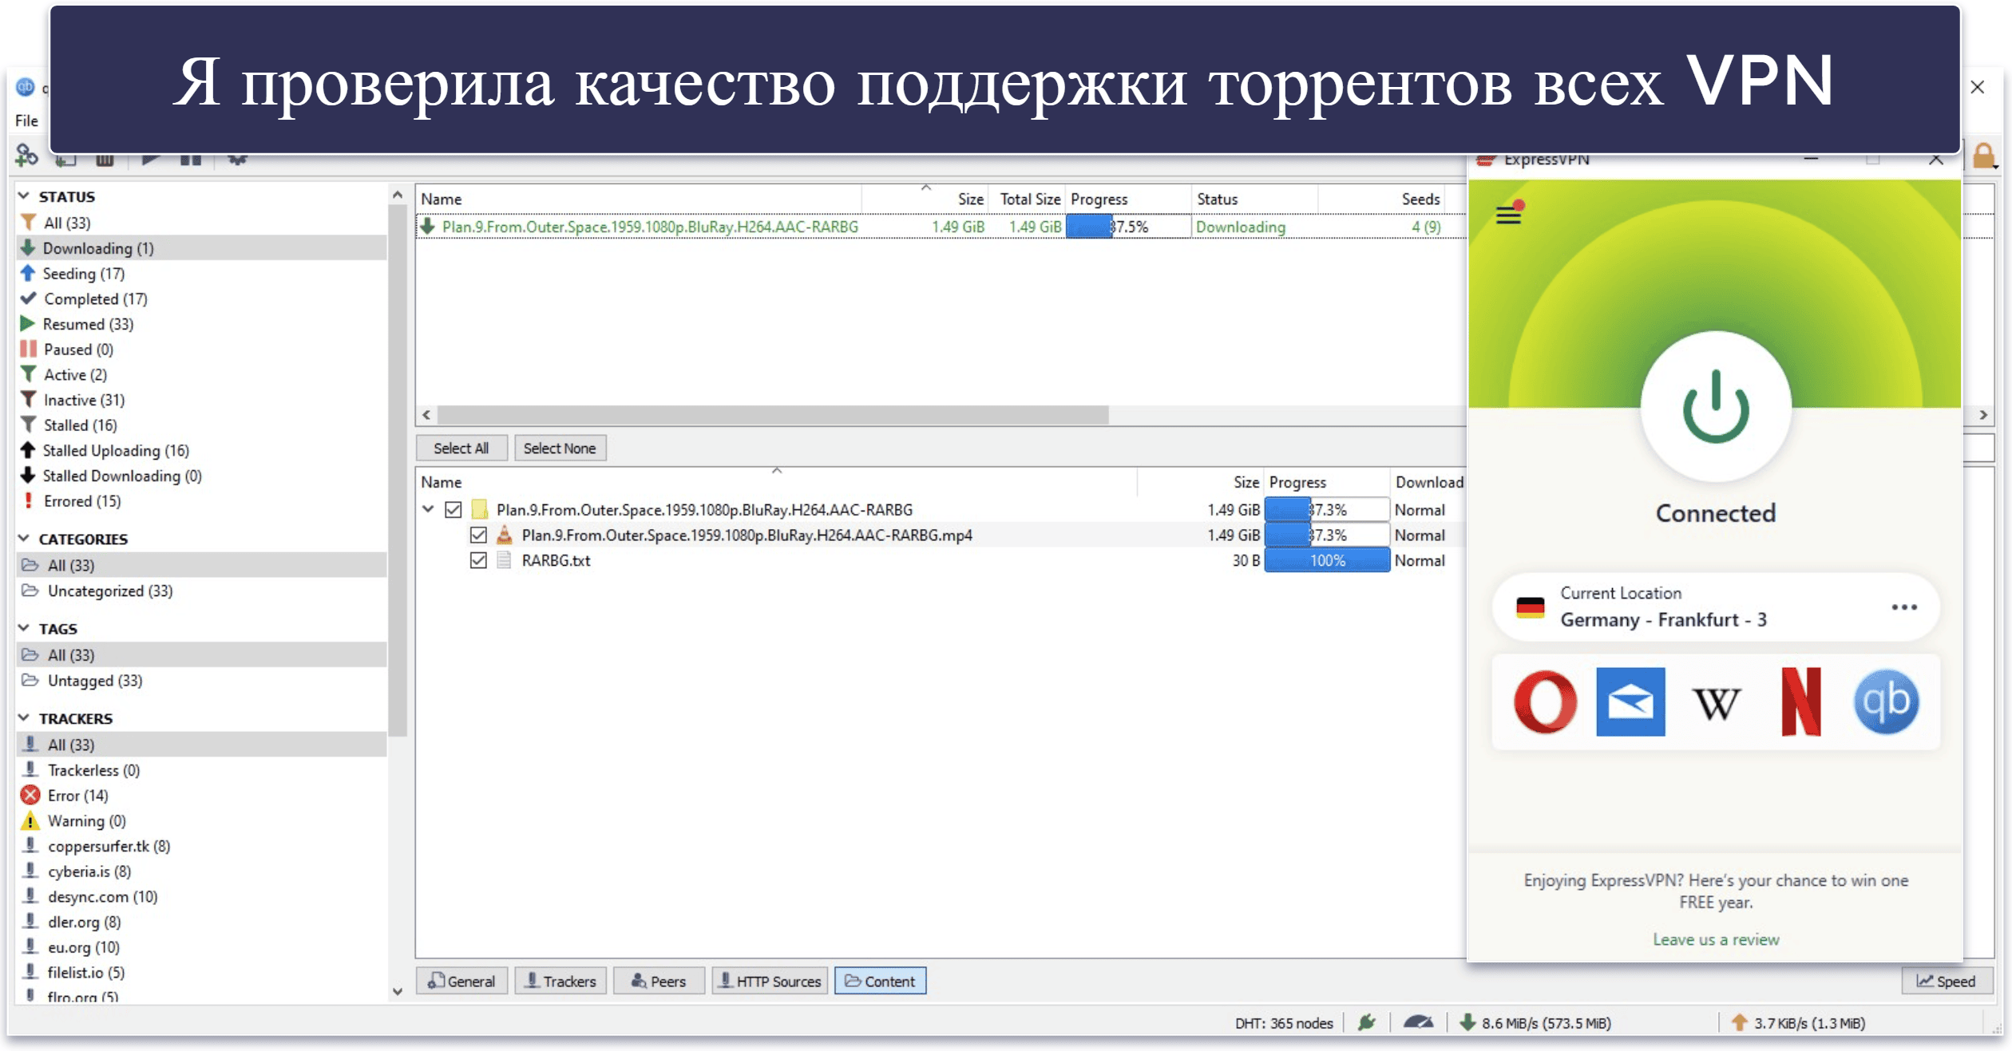Open the Netflix shortcut in ExpressVPN
The height and width of the screenshot is (1051, 2012).
[1801, 702]
